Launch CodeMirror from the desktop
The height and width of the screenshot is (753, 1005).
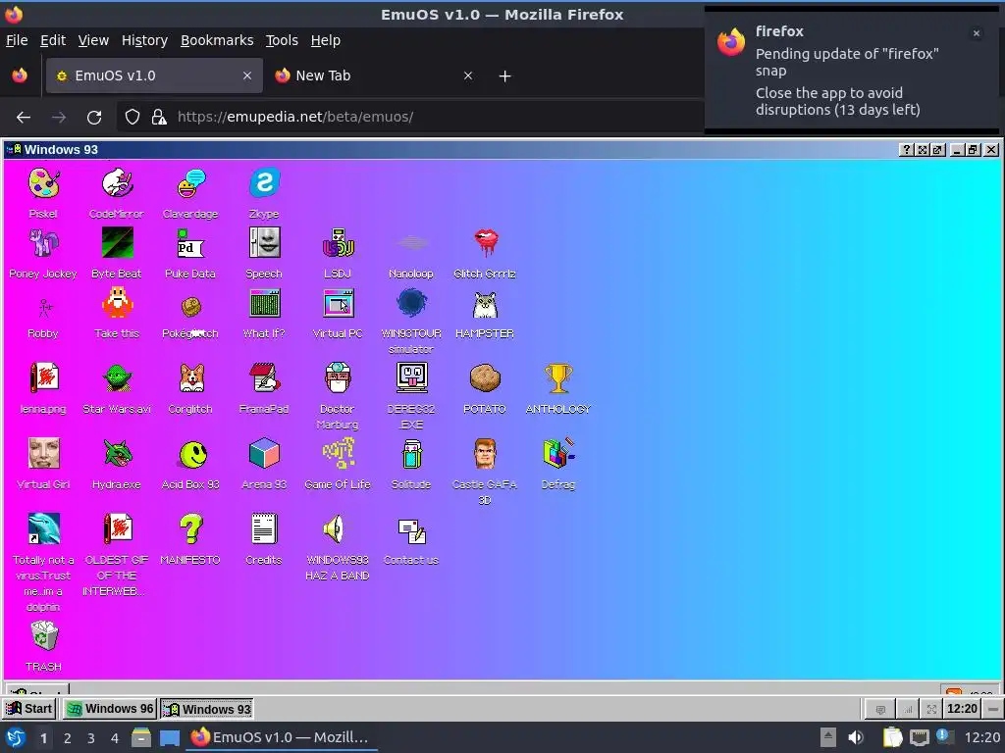[x=117, y=183]
